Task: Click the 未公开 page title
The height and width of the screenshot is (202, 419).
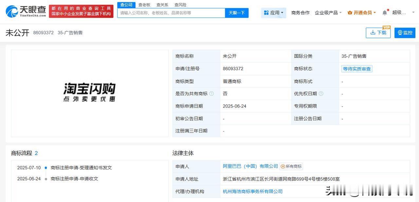Action: tap(17, 33)
